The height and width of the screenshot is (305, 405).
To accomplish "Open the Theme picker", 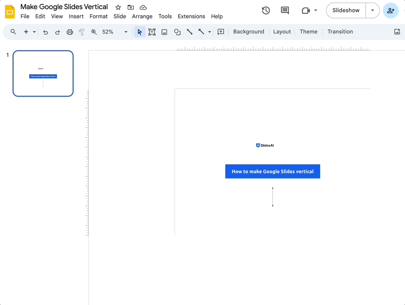I will pos(309,31).
